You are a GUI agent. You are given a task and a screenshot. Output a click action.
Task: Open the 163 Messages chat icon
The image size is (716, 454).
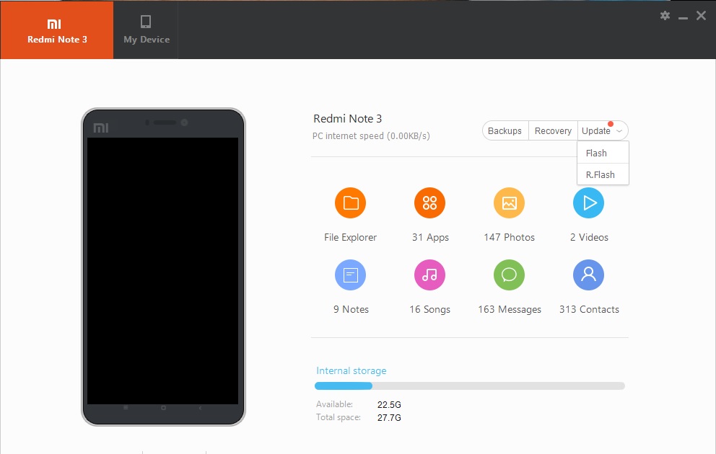pos(509,275)
